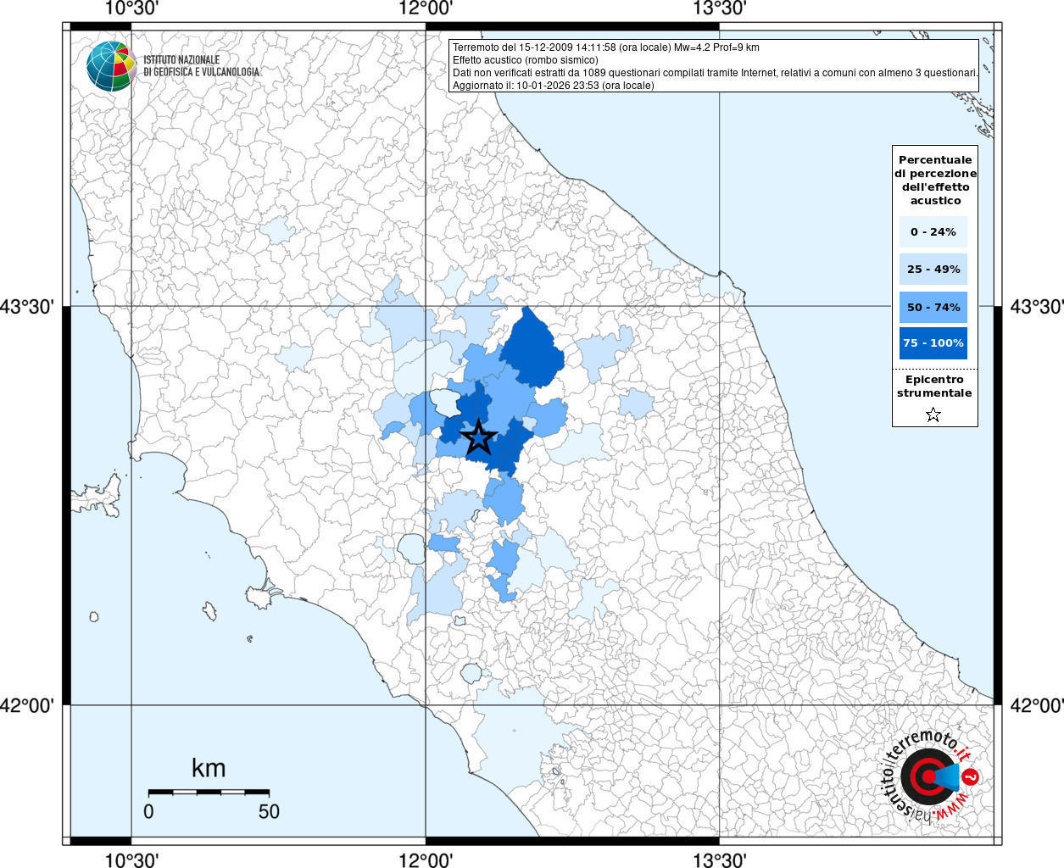
Task: Click the 'Epicentro strumentale' legend label
Action: point(934,386)
